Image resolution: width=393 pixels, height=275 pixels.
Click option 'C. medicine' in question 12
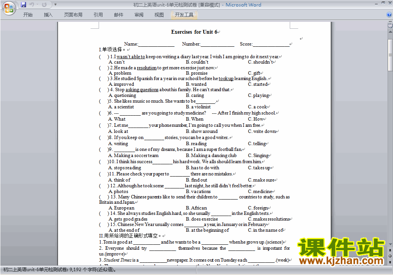(x=260, y=192)
